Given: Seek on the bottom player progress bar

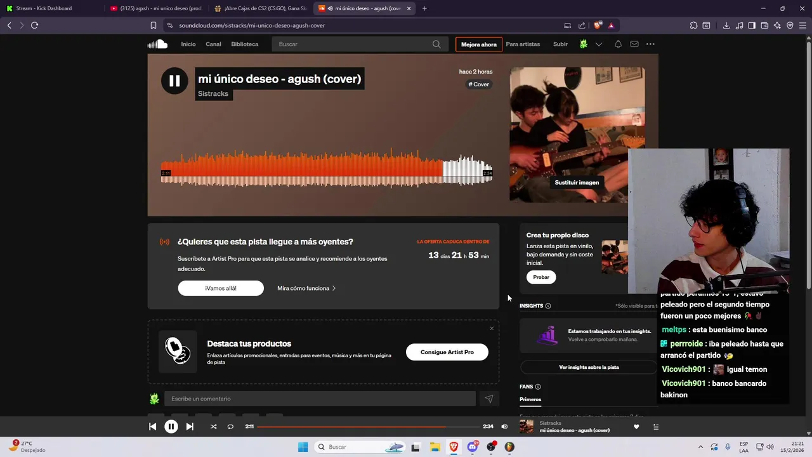Looking at the screenshot, I should pos(369,427).
